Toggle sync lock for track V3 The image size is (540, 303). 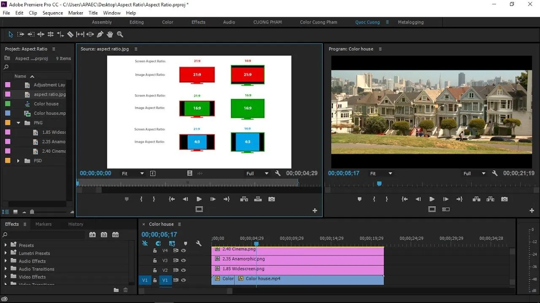[176, 260]
